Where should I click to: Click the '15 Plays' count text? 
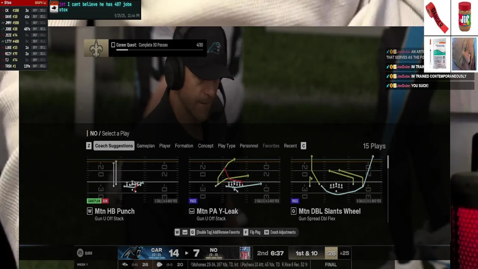tap(374, 146)
